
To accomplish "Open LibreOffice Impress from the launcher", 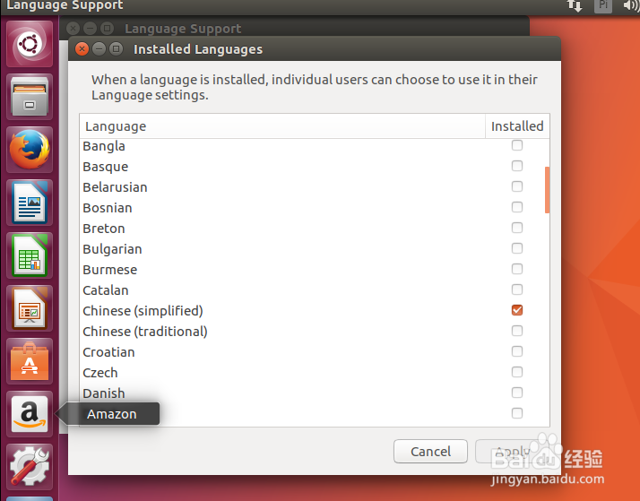I will 30,308.
